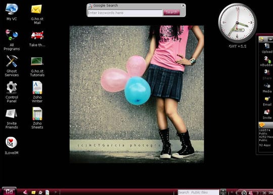Open All Programs icon
The height and width of the screenshot is (195, 273).
[x=12, y=40]
